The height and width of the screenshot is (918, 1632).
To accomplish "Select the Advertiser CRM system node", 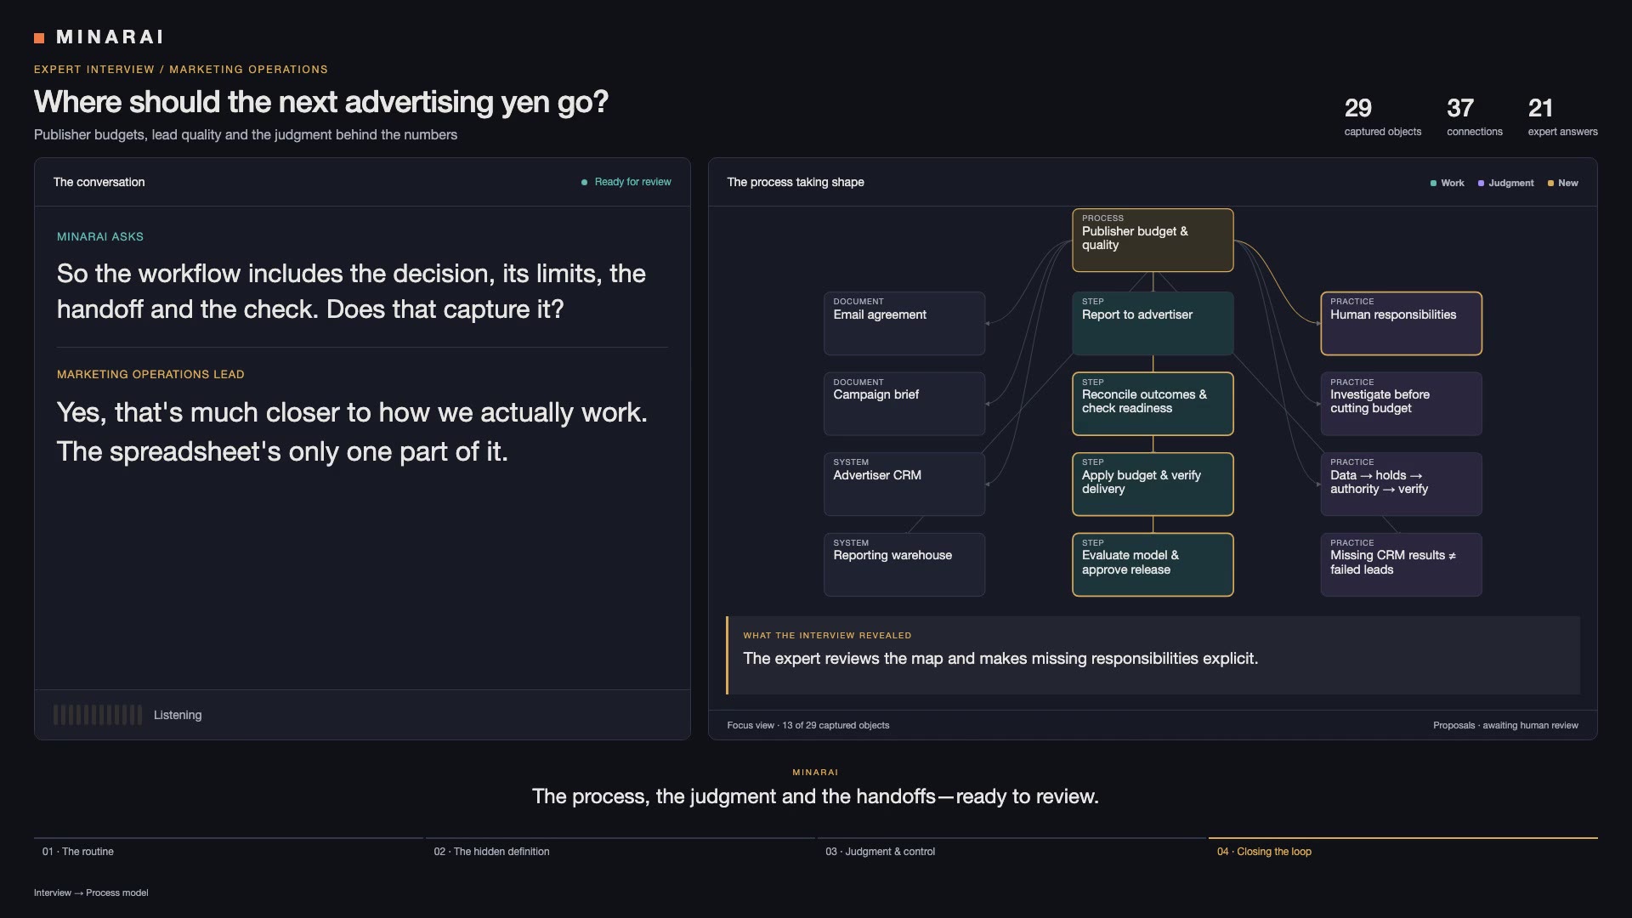I will click(904, 484).
